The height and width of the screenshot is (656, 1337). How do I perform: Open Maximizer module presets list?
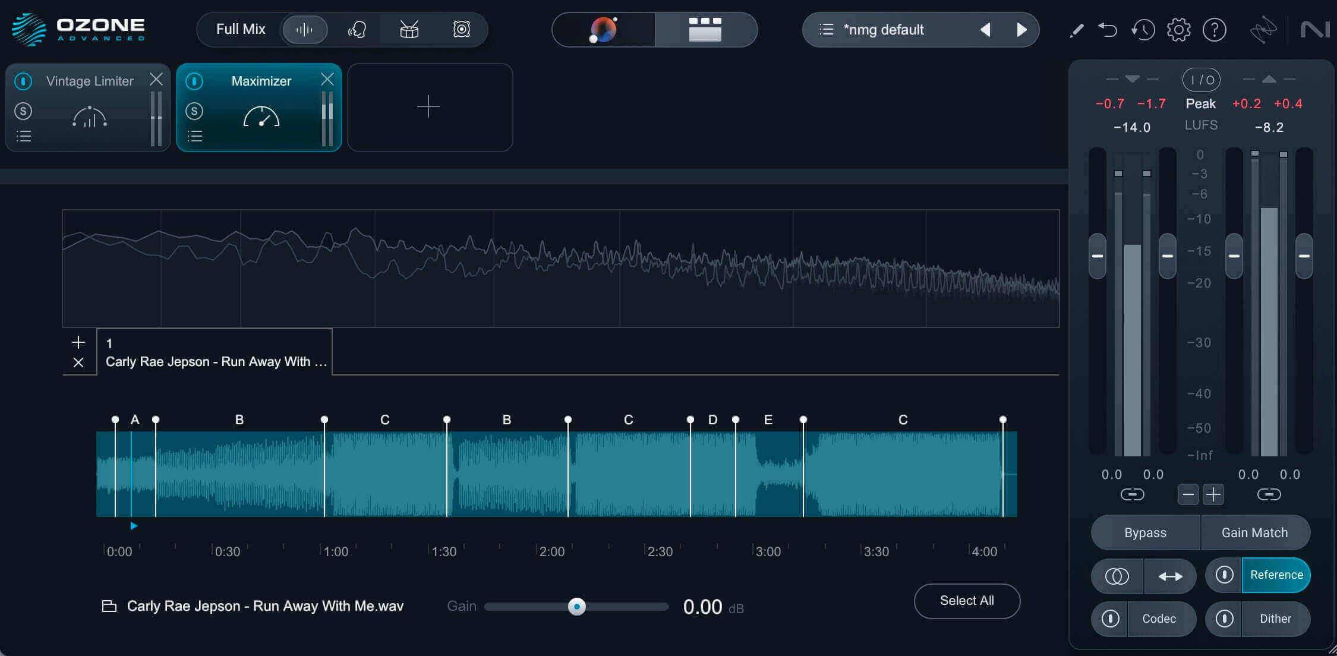tap(195, 136)
